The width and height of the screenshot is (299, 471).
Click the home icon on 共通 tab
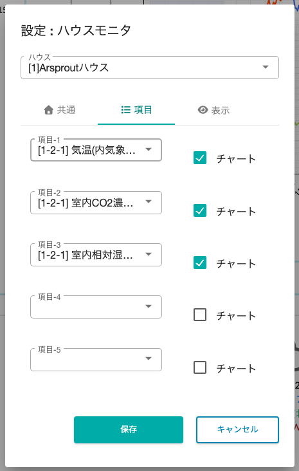[49, 110]
